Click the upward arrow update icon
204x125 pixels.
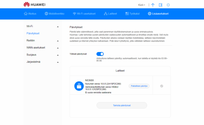click(153, 5)
